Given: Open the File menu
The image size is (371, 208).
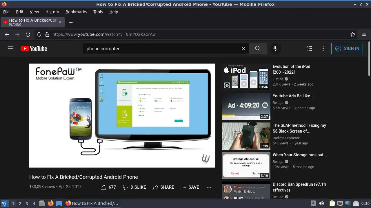Looking at the screenshot, I should point(6,12).
